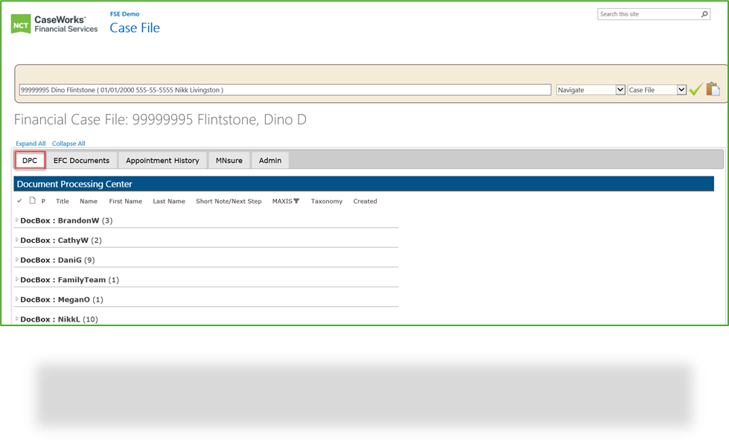Click the Collapse All link
This screenshot has width=729, height=446.
69,143
